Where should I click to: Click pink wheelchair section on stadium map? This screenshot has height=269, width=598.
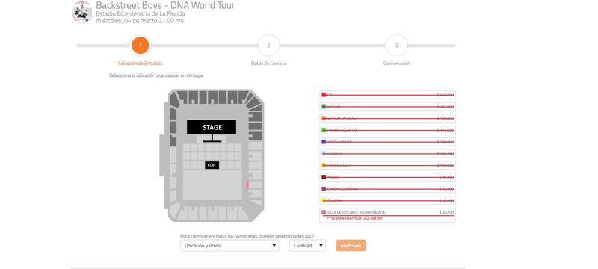(247, 185)
